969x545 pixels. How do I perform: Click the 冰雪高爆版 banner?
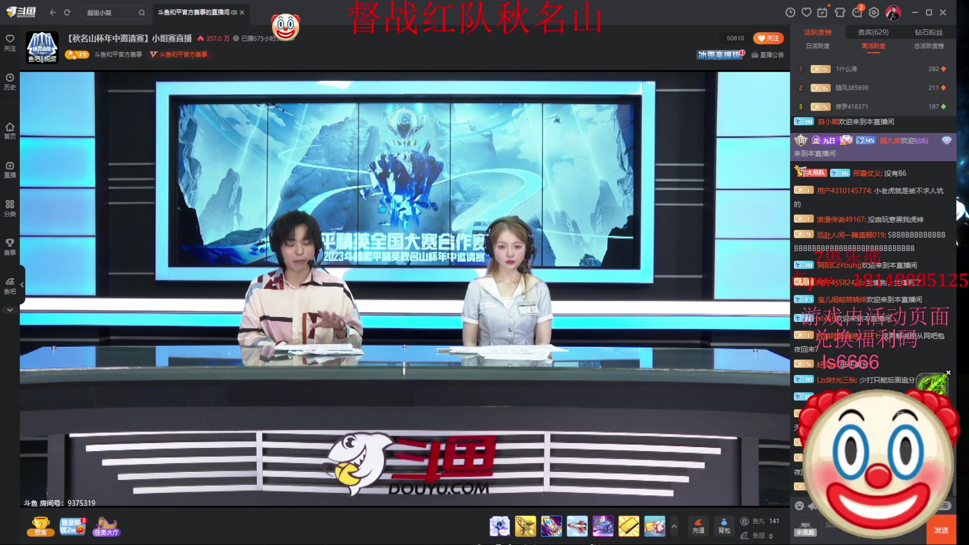click(720, 54)
